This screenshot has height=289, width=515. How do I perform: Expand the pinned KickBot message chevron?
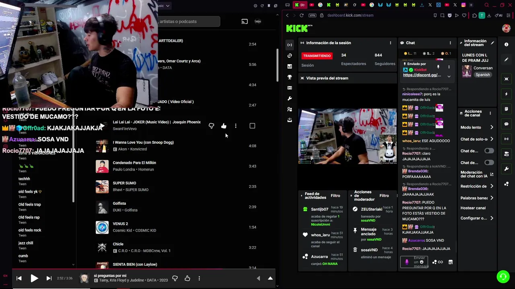[x=449, y=76]
